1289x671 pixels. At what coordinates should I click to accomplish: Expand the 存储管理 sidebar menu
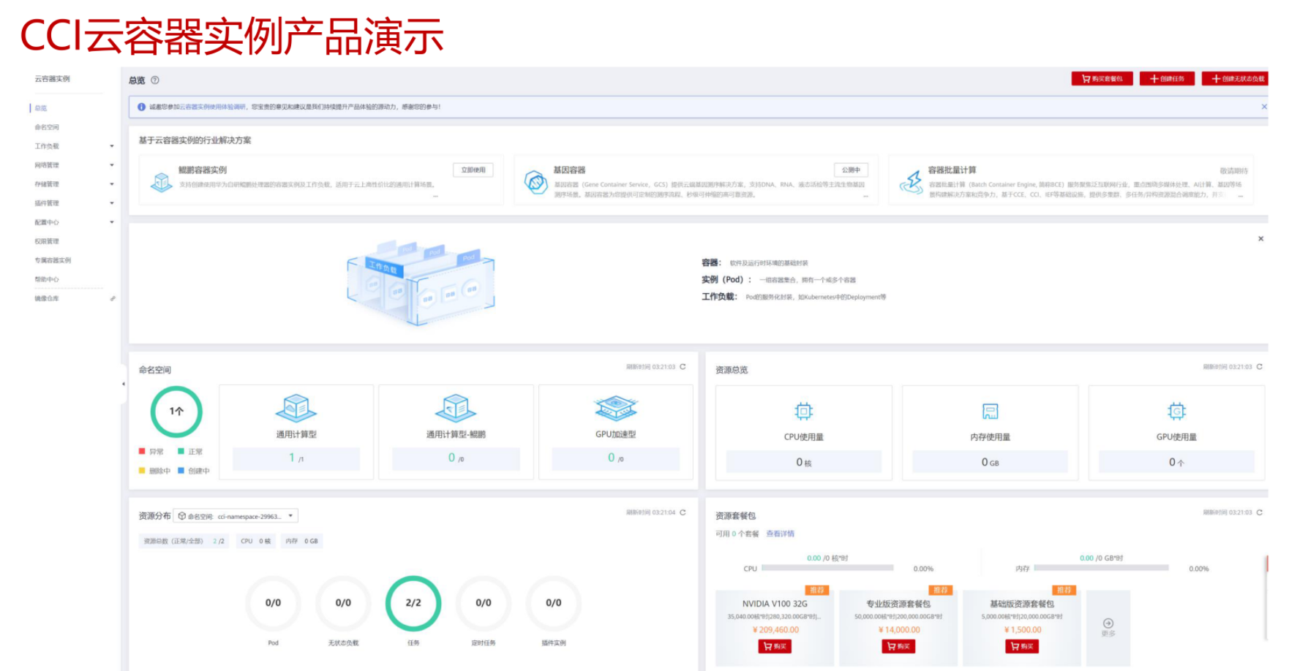tap(112, 184)
